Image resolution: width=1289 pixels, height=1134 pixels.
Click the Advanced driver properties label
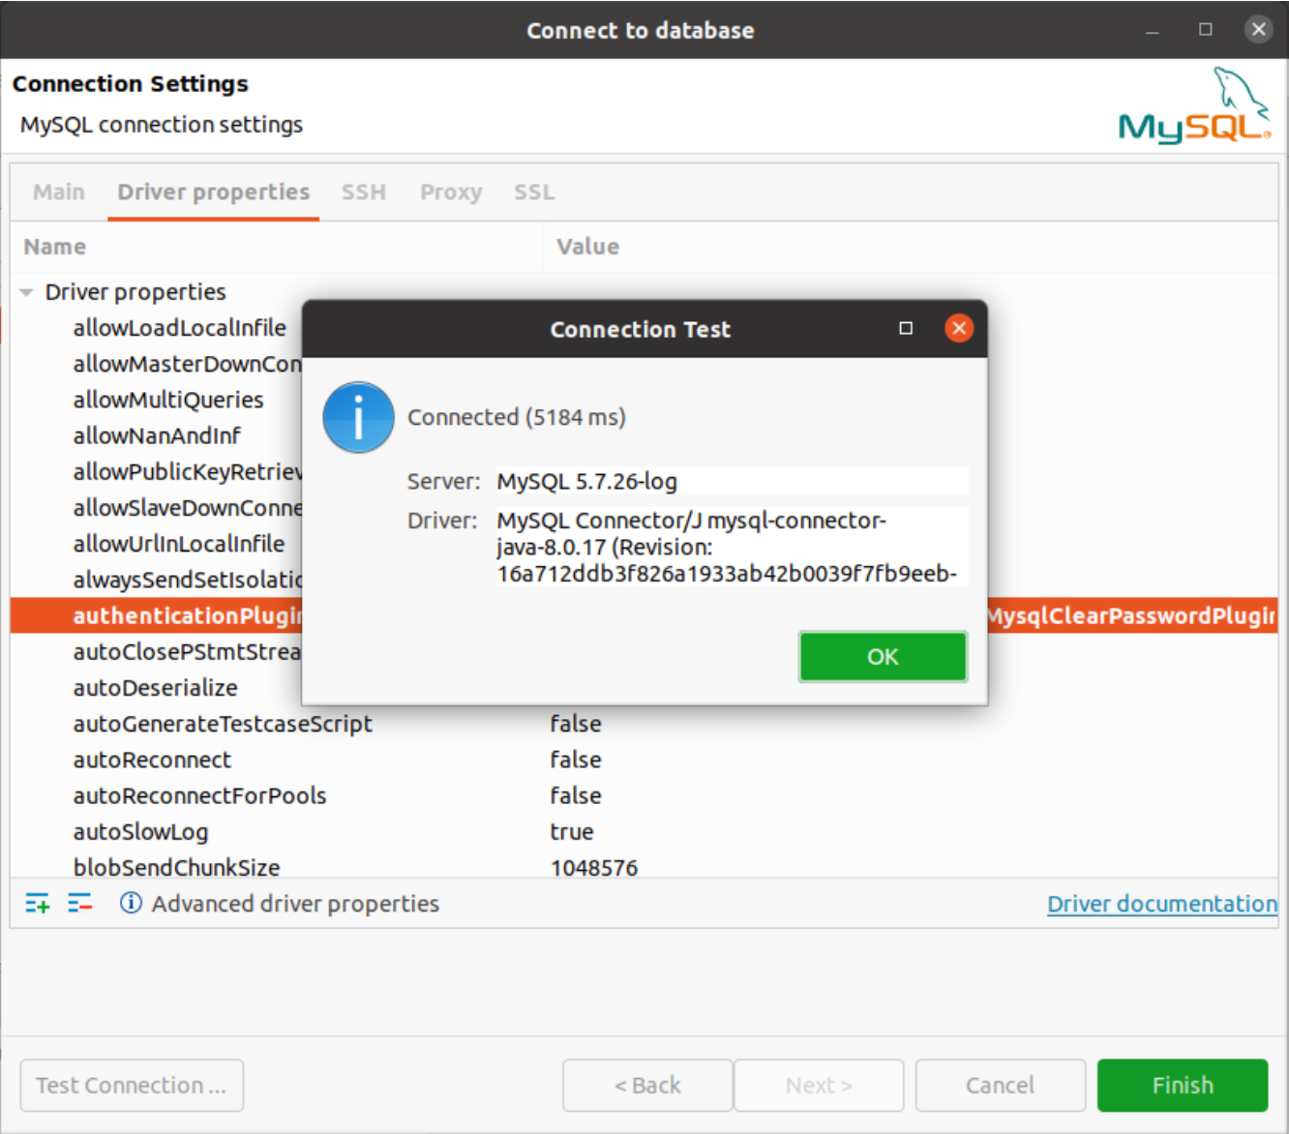tap(295, 904)
